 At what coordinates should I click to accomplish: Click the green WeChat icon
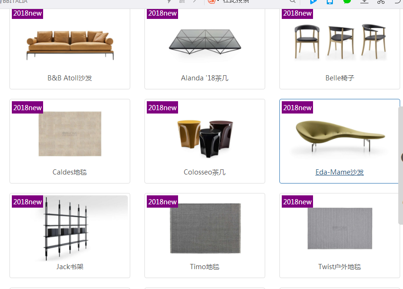click(347, 1)
